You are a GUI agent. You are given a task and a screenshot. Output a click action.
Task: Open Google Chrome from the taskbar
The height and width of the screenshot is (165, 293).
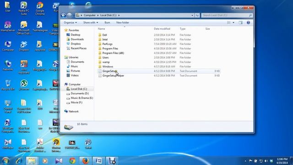click(72, 161)
